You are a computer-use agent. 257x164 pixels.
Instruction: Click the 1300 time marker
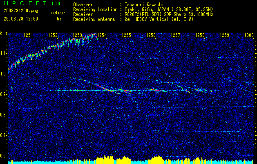(x=249, y=35)
